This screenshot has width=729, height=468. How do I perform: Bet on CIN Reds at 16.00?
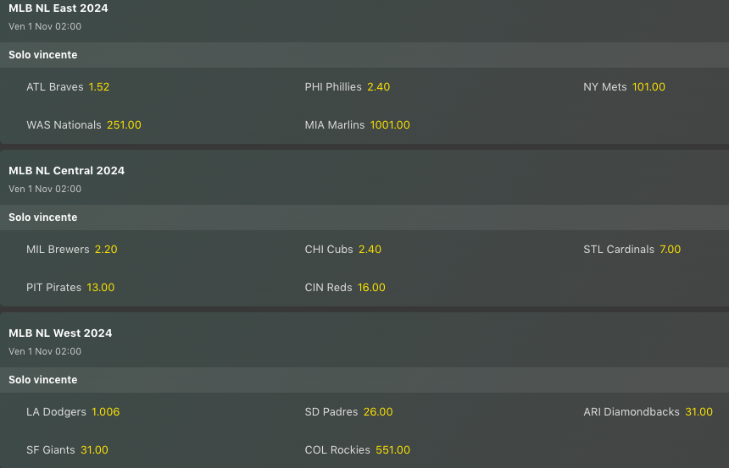click(x=371, y=288)
